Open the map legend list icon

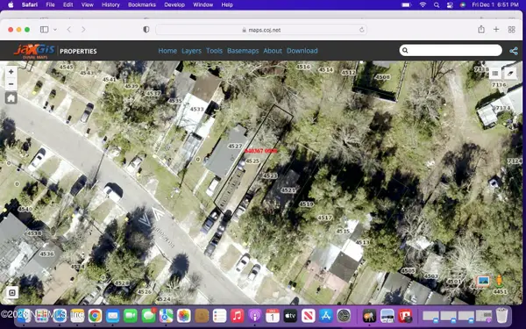[x=494, y=73]
